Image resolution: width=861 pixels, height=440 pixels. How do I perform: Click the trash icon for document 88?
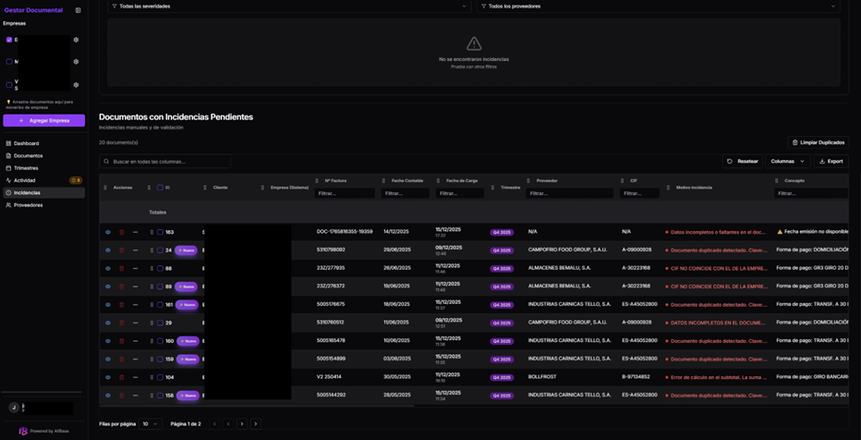pyautogui.click(x=121, y=269)
